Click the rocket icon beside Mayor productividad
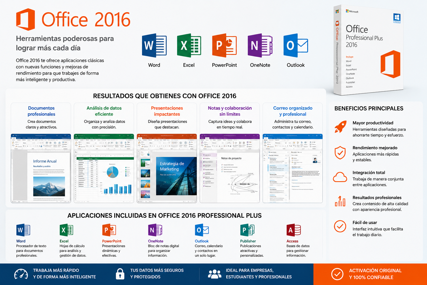427x285 pixels. click(x=340, y=127)
